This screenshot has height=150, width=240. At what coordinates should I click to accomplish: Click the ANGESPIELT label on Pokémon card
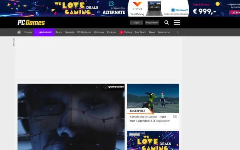[x=137, y=111]
